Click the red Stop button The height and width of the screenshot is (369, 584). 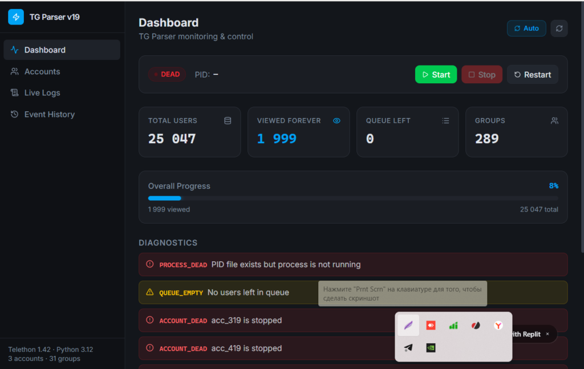tap(481, 75)
